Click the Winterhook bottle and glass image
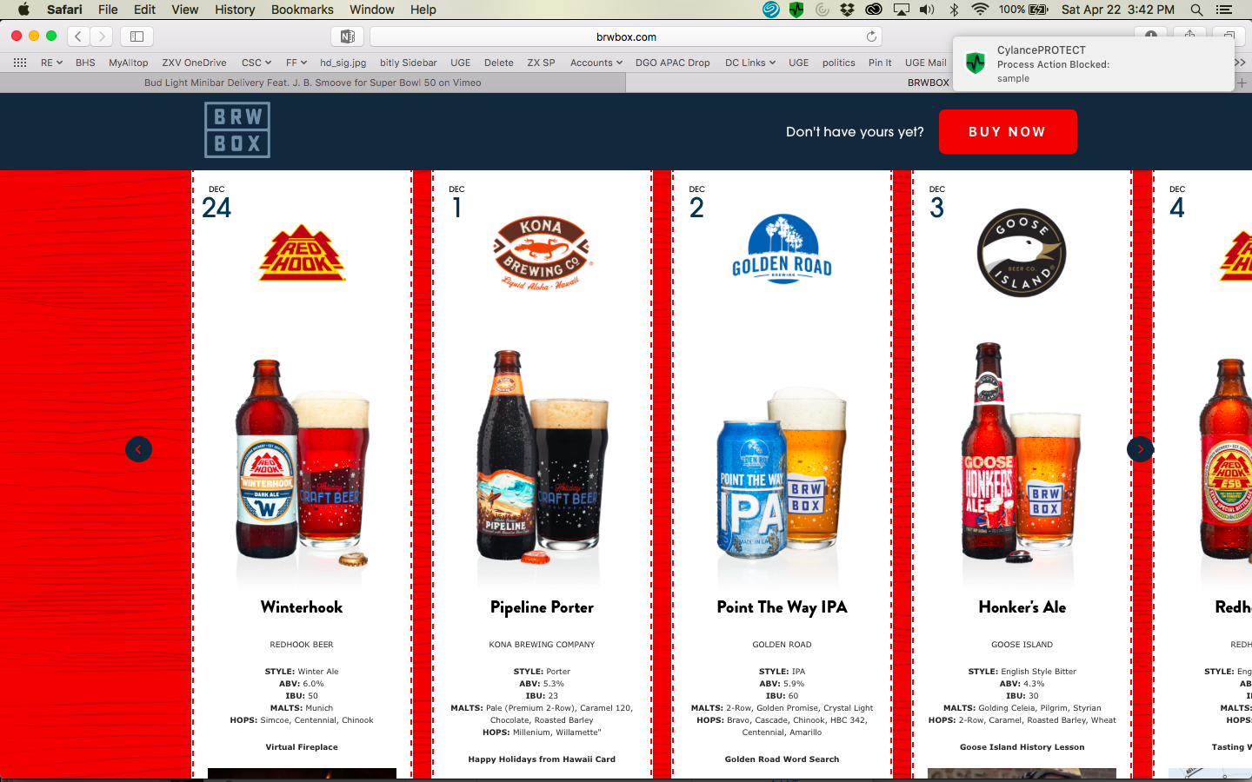The height and width of the screenshot is (782, 1252). 302,461
